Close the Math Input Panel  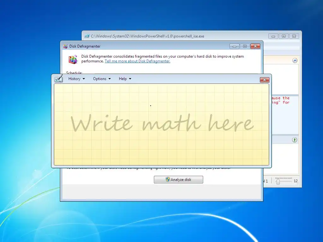pos(265,80)
